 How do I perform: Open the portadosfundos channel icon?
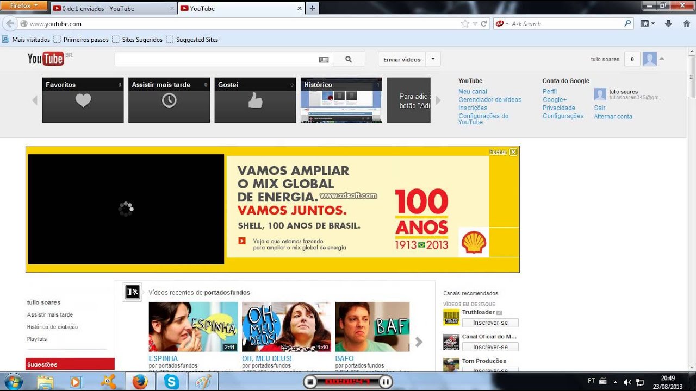point(132,292)
